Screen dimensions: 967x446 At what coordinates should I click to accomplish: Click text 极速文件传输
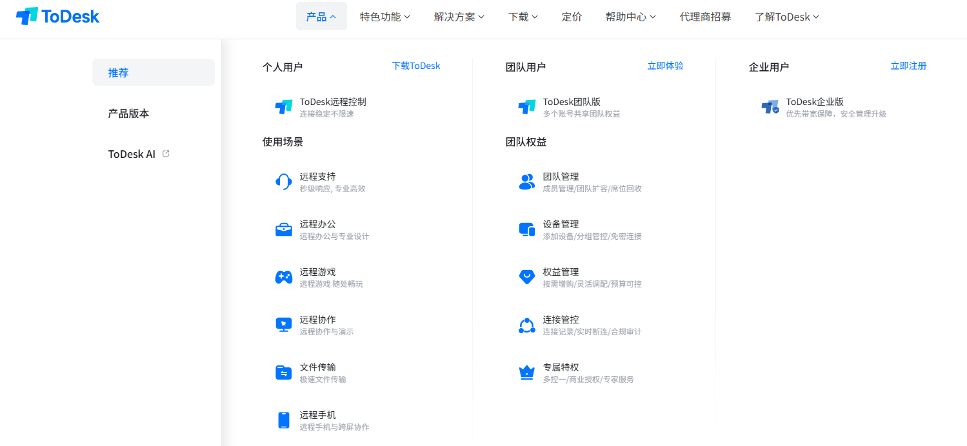pyautogui.click(x=323, y=380)
